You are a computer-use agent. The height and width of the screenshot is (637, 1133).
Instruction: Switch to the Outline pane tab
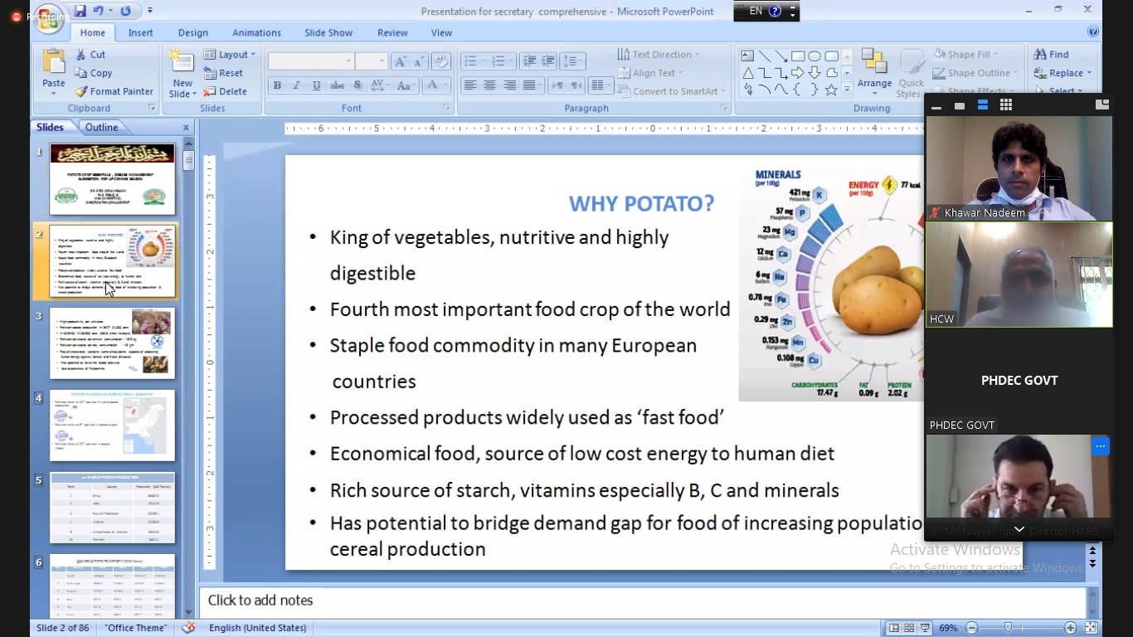(x=101, y=127)
